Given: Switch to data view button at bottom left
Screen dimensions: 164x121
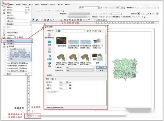Looking at the screenshot, I should (x=28, y=116).
